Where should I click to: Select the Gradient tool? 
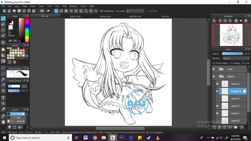pos(3,61)
